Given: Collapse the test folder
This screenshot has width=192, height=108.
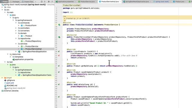Looking at the screenshot, I should (5, 62).
